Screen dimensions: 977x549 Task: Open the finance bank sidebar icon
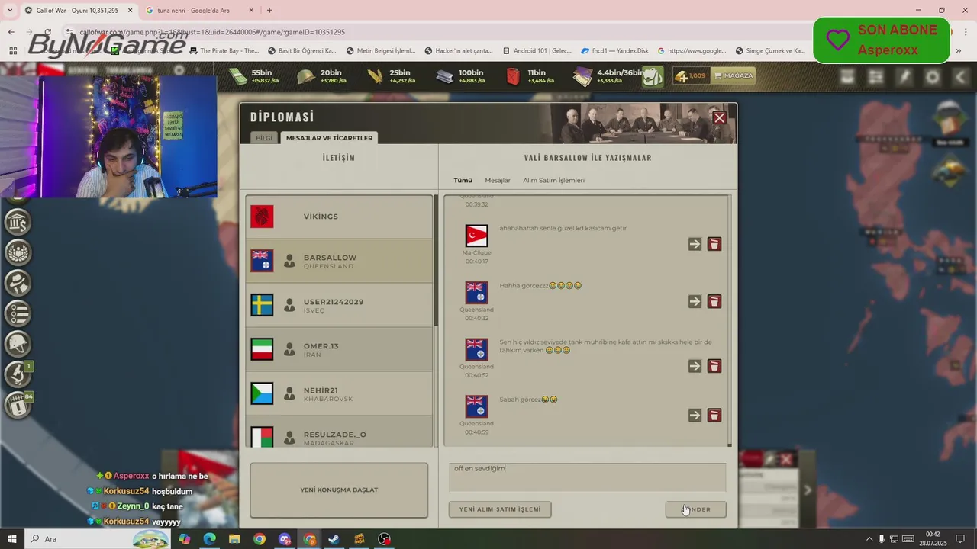tap(18, 222)
